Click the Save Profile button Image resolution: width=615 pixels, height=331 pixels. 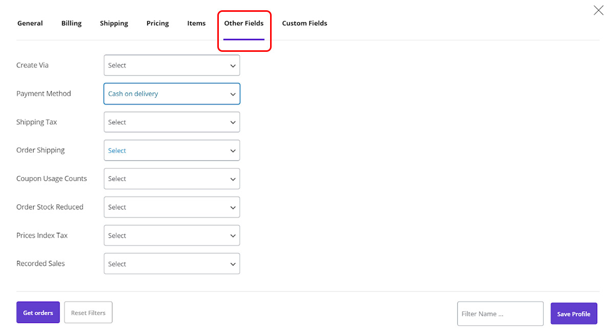pos(573,314)
